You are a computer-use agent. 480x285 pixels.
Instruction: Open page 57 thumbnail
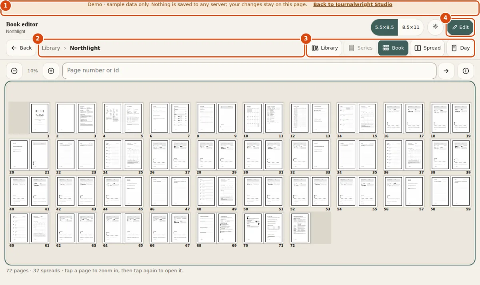pos(414,191)
